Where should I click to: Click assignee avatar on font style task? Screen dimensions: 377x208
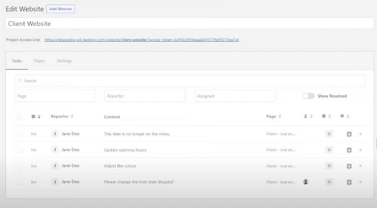306,182
